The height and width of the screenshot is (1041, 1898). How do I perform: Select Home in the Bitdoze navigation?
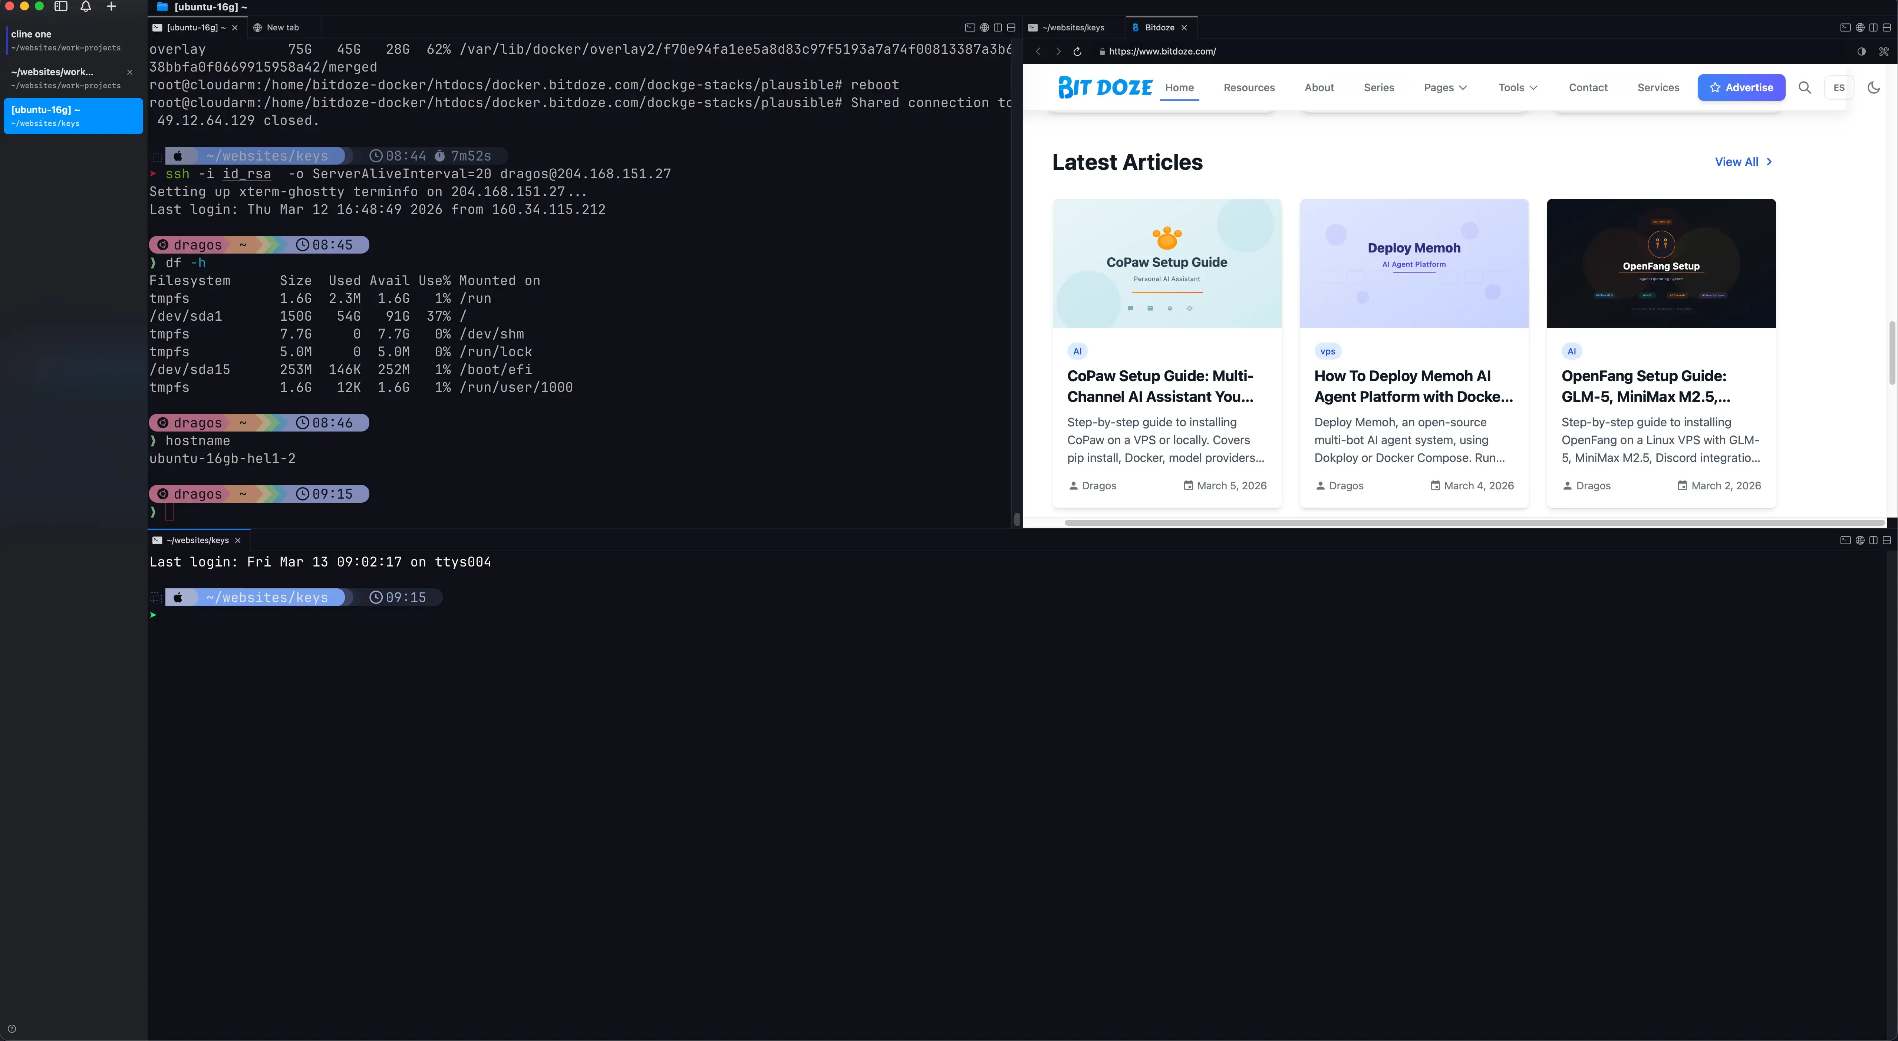(x=1179, y=87)
